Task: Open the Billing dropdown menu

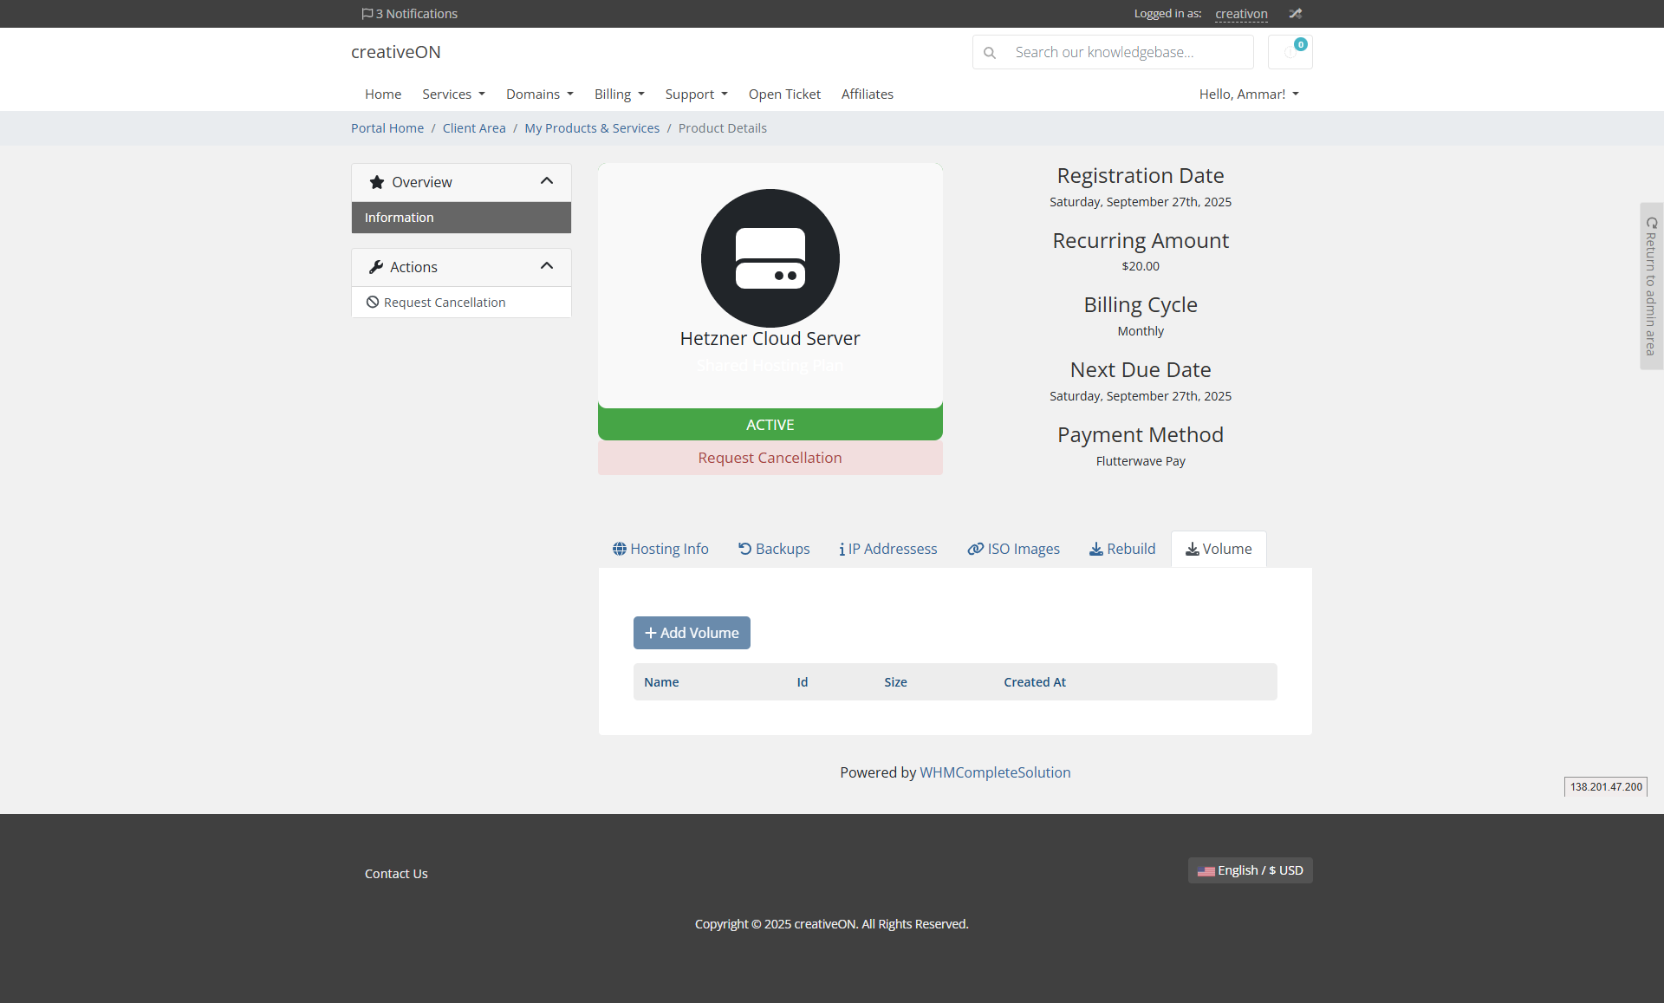Action: point(620,94)
